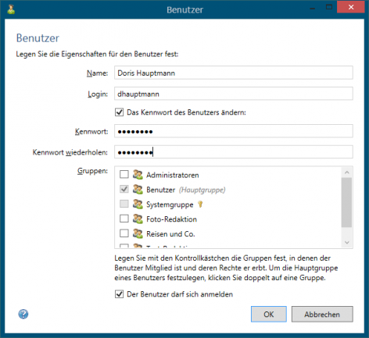
Task: Click the groups list scroll up arrow
Action: point(347,173)
